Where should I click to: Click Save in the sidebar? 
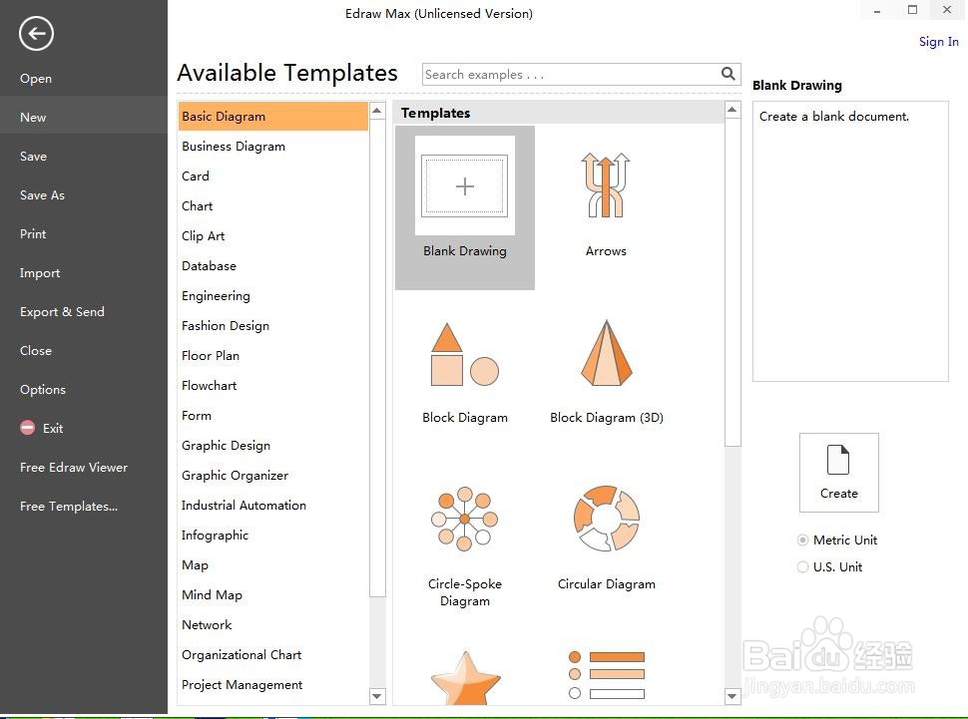(33, 157)
